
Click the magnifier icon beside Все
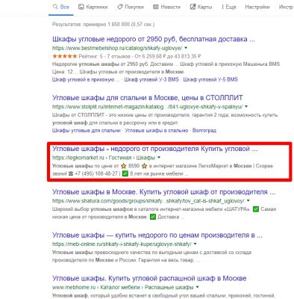[55, 7]
